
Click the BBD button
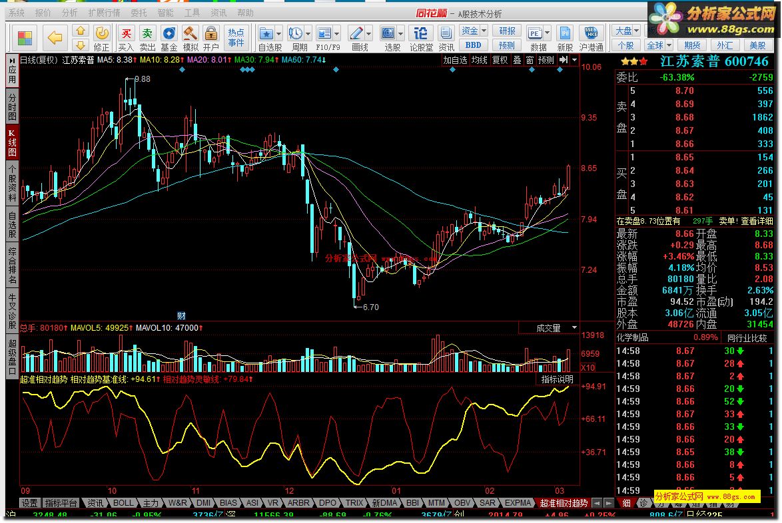(x=474, y=45)
